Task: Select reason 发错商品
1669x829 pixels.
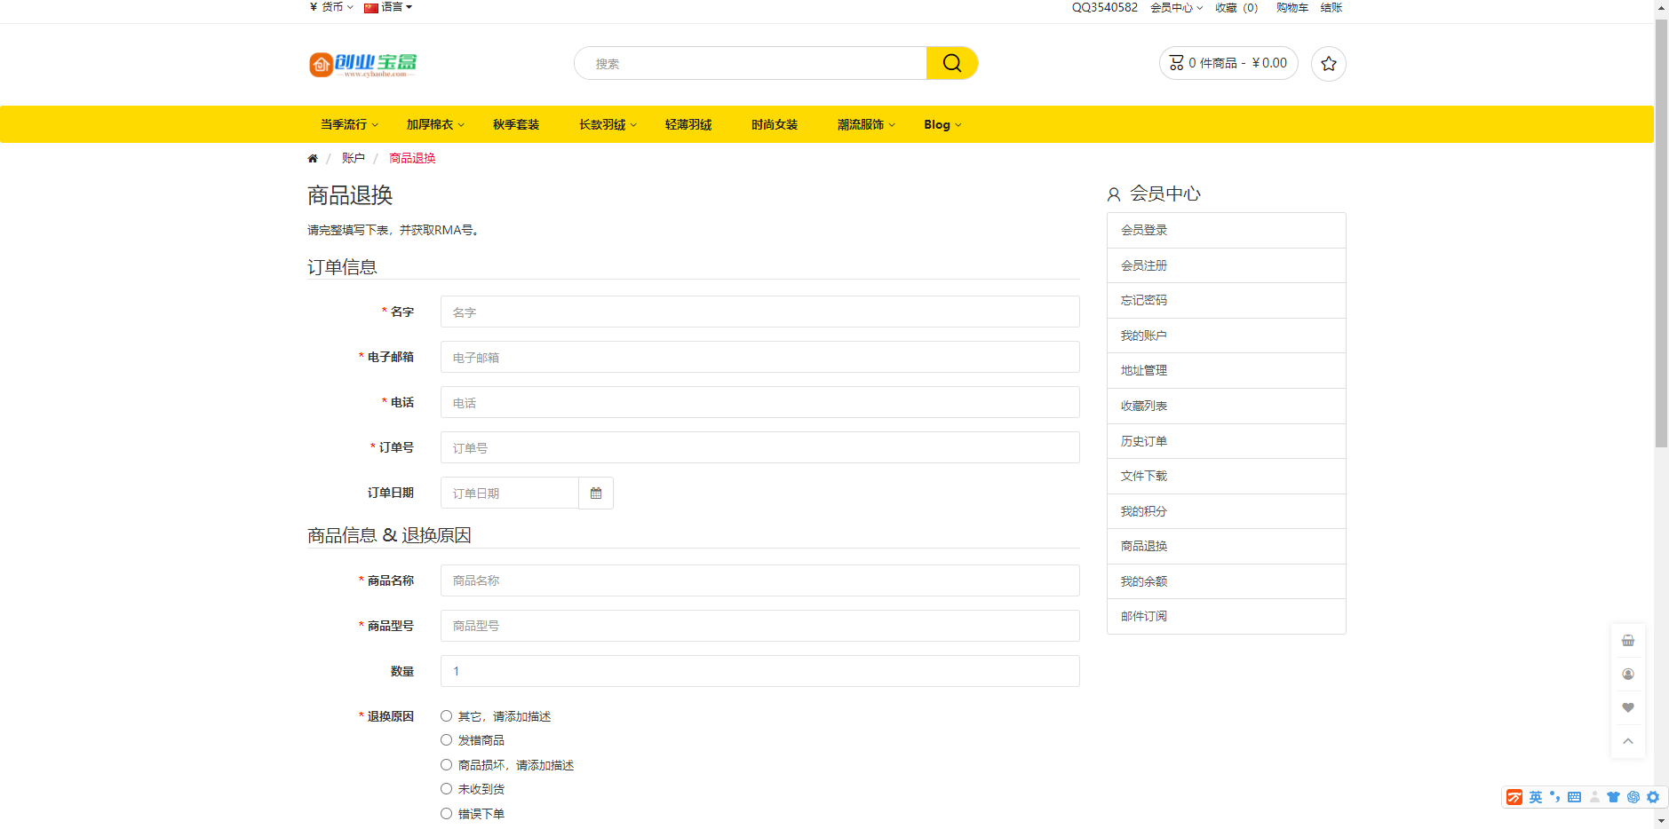Action: click(446, 739)
